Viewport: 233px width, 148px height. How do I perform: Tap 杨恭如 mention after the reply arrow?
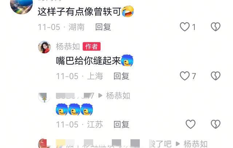pos(118,96)
